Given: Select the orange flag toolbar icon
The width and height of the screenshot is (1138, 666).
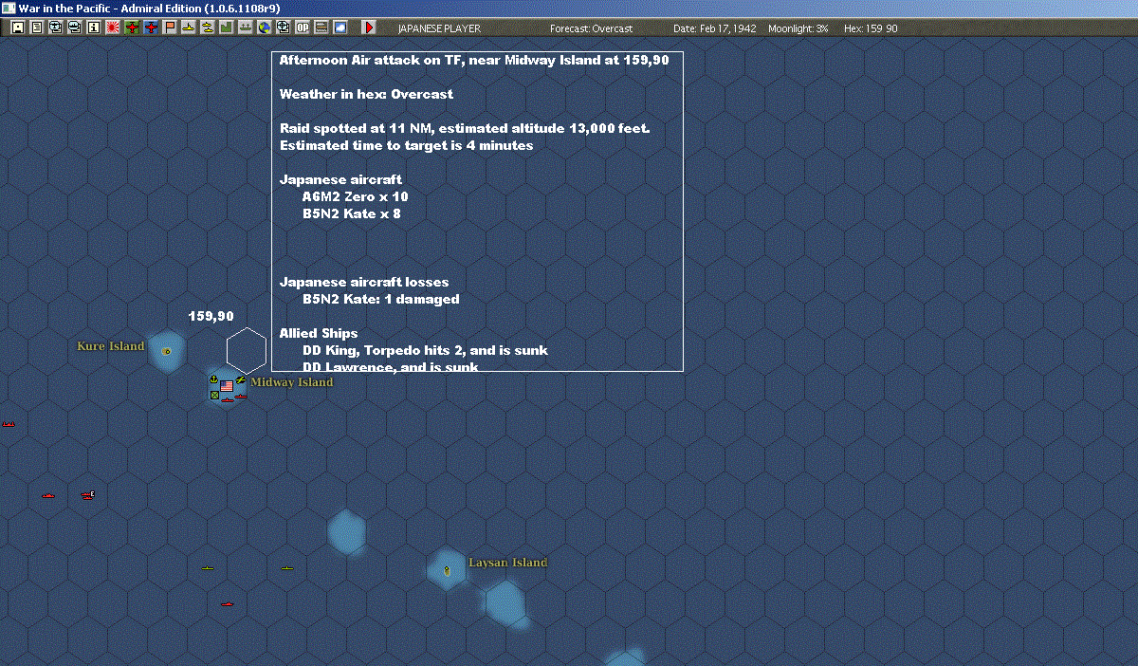Looking at the screenshot, I should click(170, 28).
